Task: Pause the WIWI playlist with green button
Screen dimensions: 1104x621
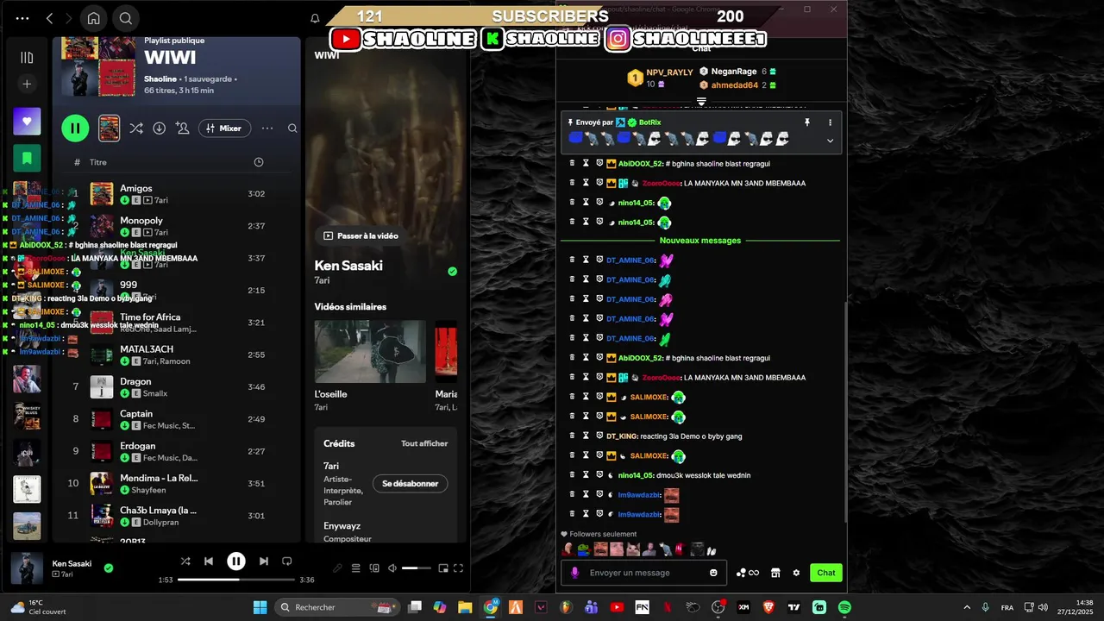Action: tap(75, 129)
